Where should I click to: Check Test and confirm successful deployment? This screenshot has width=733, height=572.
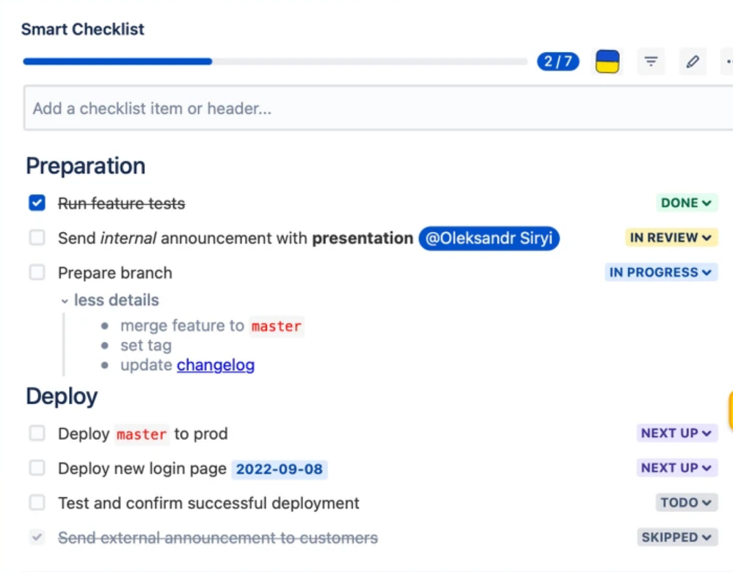[37, 502]
